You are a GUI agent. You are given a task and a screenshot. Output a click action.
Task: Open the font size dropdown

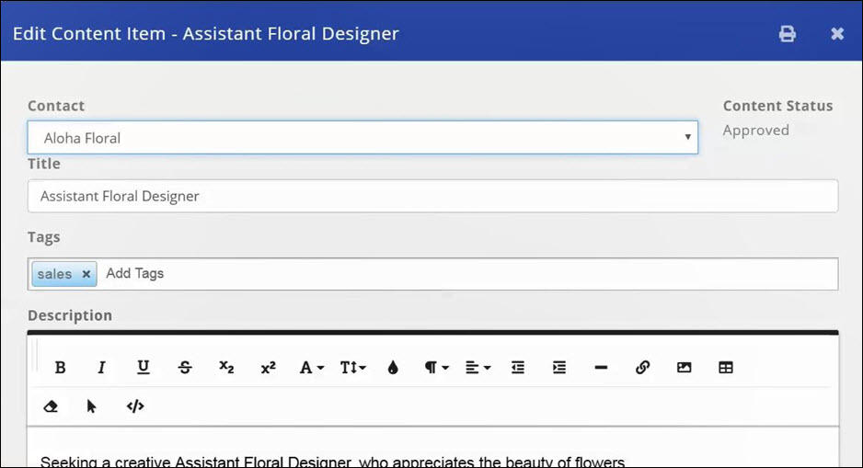click(353, 368)
